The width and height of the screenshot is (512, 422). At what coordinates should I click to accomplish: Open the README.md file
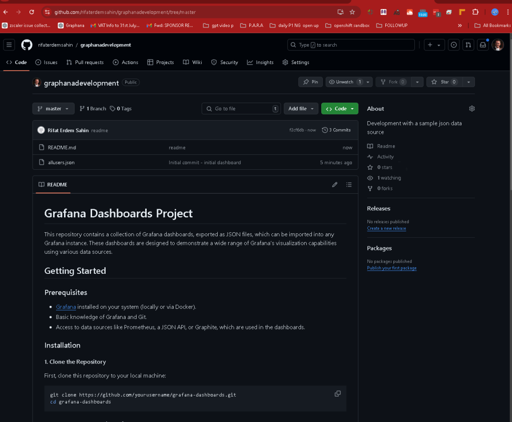[x=62, y=148]
